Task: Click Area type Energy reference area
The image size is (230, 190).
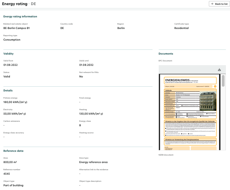Action: [94, 162]
